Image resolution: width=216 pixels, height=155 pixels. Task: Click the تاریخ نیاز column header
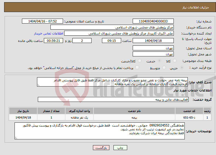pyautogui.click(x=23, y=111)
